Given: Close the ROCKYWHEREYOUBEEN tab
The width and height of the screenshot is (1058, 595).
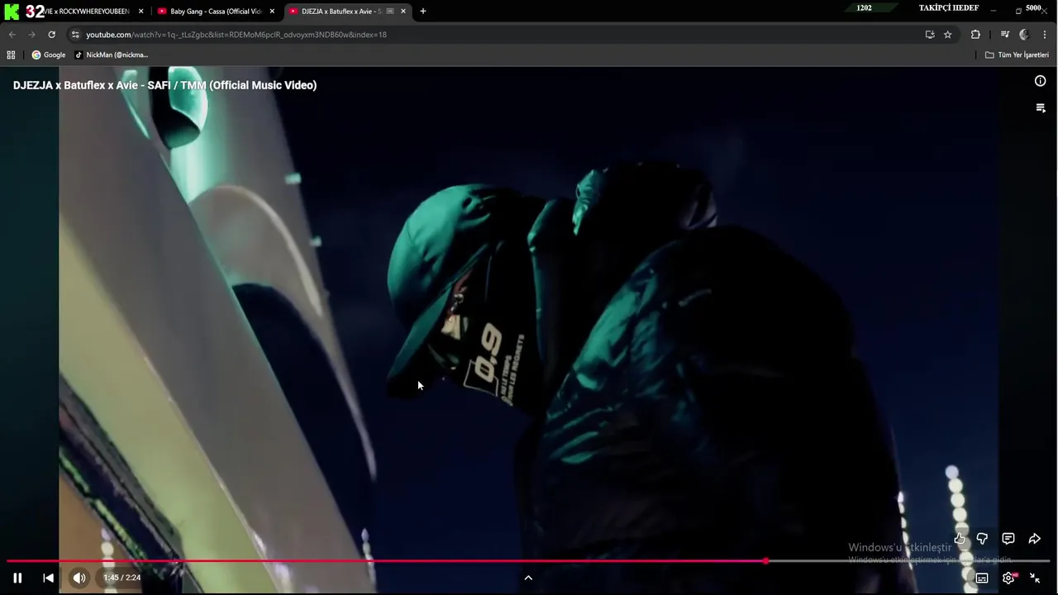Looking at the screenshot, I should coord(141,12).
